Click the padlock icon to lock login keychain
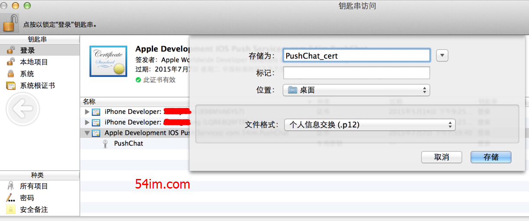This screenshot has width=529, height=221. tap(10, 23)
